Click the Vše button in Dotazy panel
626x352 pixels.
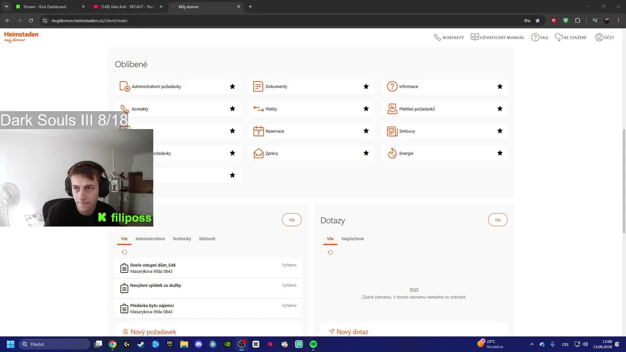point(498,220)
